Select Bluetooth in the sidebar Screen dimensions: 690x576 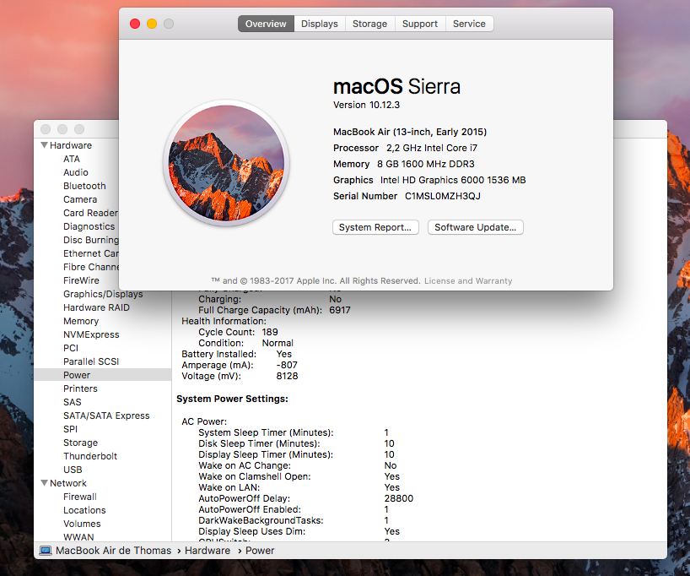click(84, 186)
